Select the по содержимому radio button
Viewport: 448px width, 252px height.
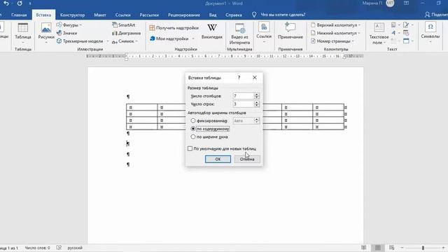click(193, 129)
